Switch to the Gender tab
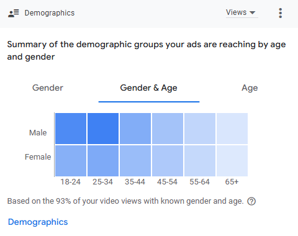 pyautogui.click(x=48, y=88)
